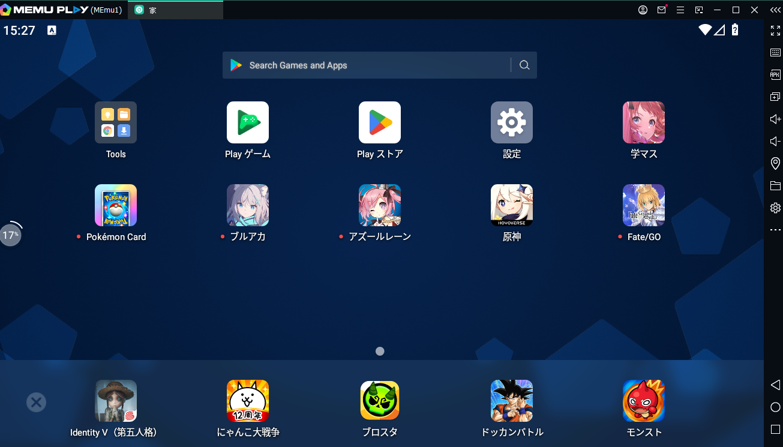The height and width of the screenshot is (447, 783).
Task: Open ブロスタ from dock
Action: 380,401
